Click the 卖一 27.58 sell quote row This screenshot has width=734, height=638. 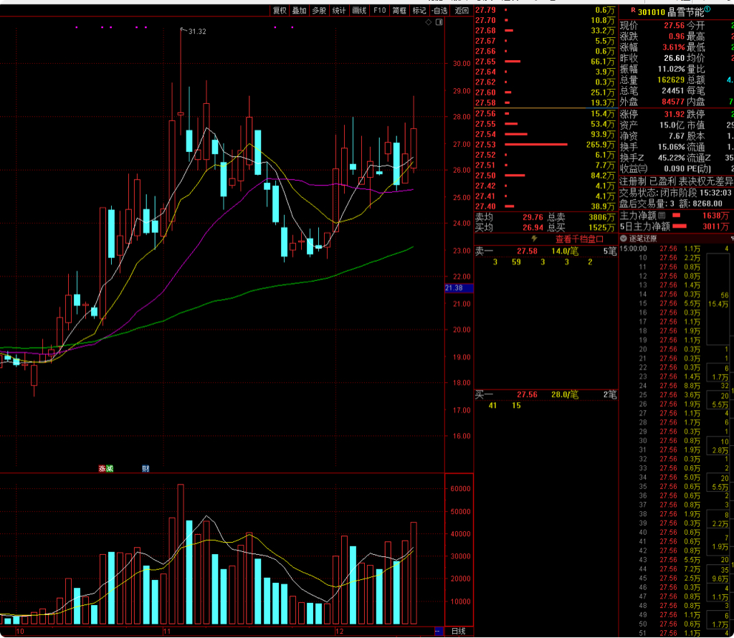click(545, 252)
